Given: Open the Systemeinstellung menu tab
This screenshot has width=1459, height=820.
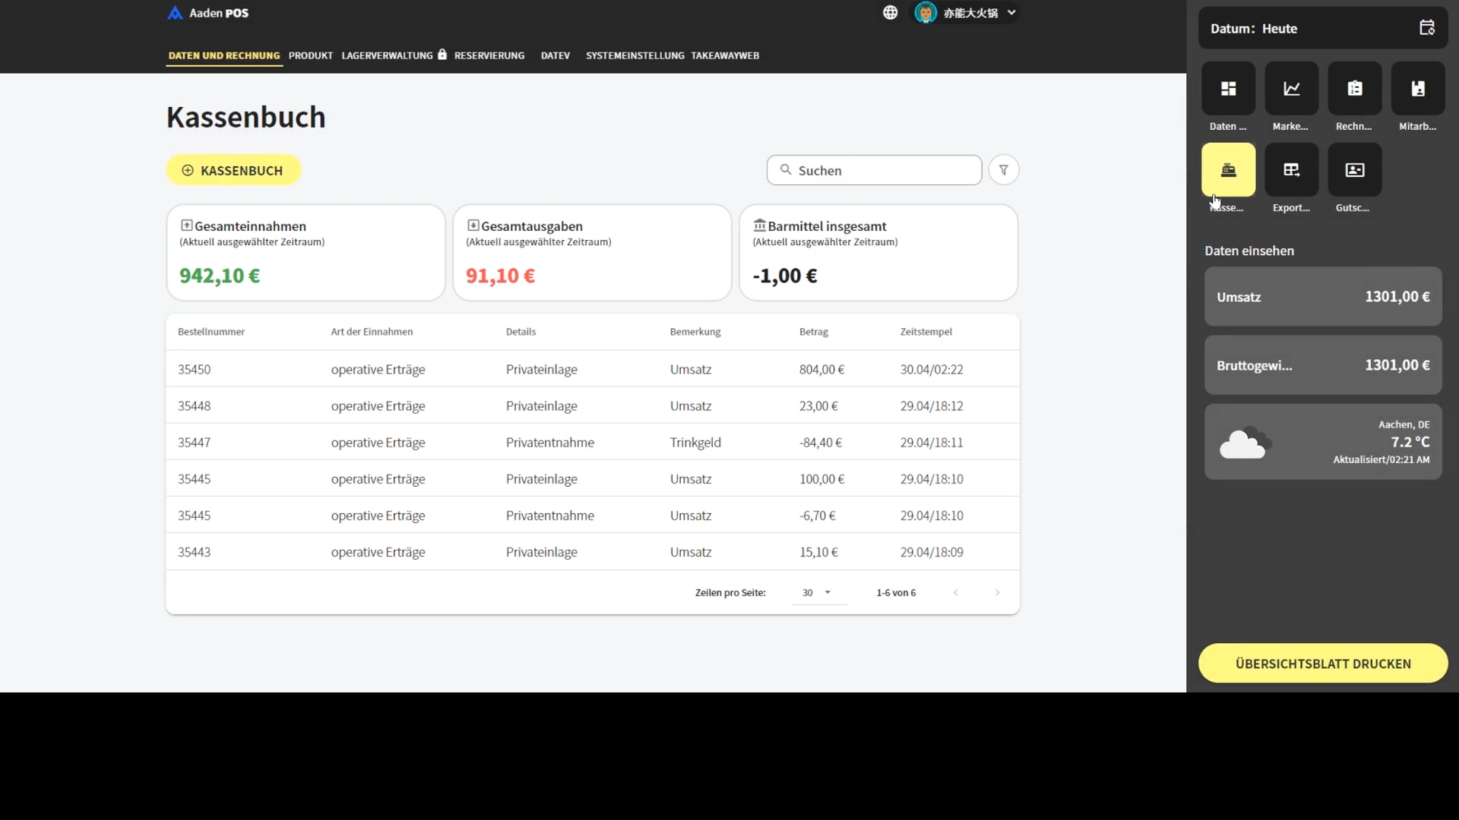Looking at the screenshot, I should point(635,55).
